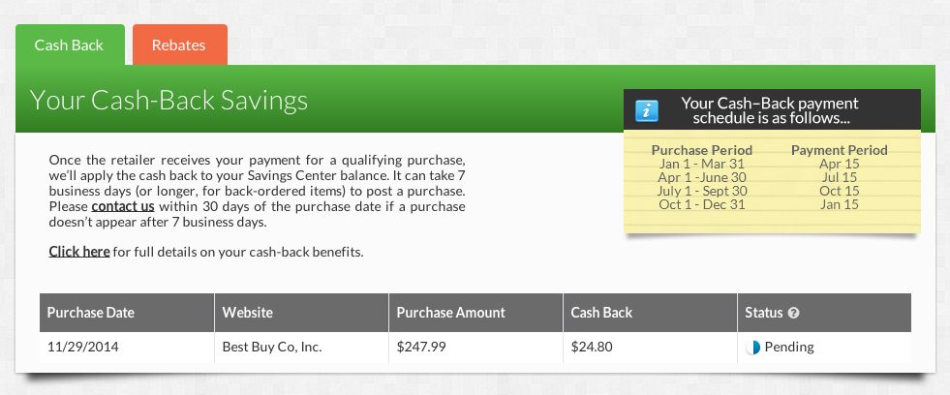Click the Website column header
Image resolution: width=950 pixels, height=395 pixels.
[x=302, y=313]
